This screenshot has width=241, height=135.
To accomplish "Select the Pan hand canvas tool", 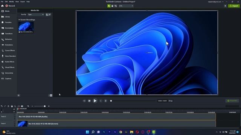I will click(112, 6).
